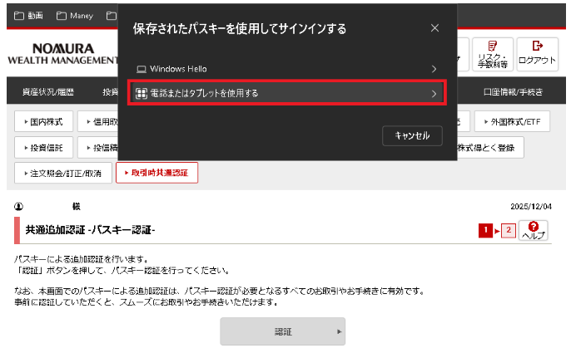Open リスク・手数料等 document icon
The width and height of the screenshot is (571, 348).
(493, 54)
